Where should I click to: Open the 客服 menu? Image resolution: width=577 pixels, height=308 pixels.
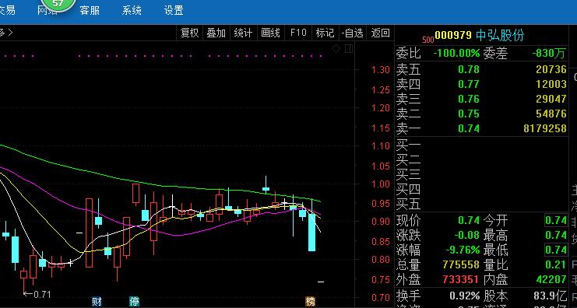click(x=90, y=10)
